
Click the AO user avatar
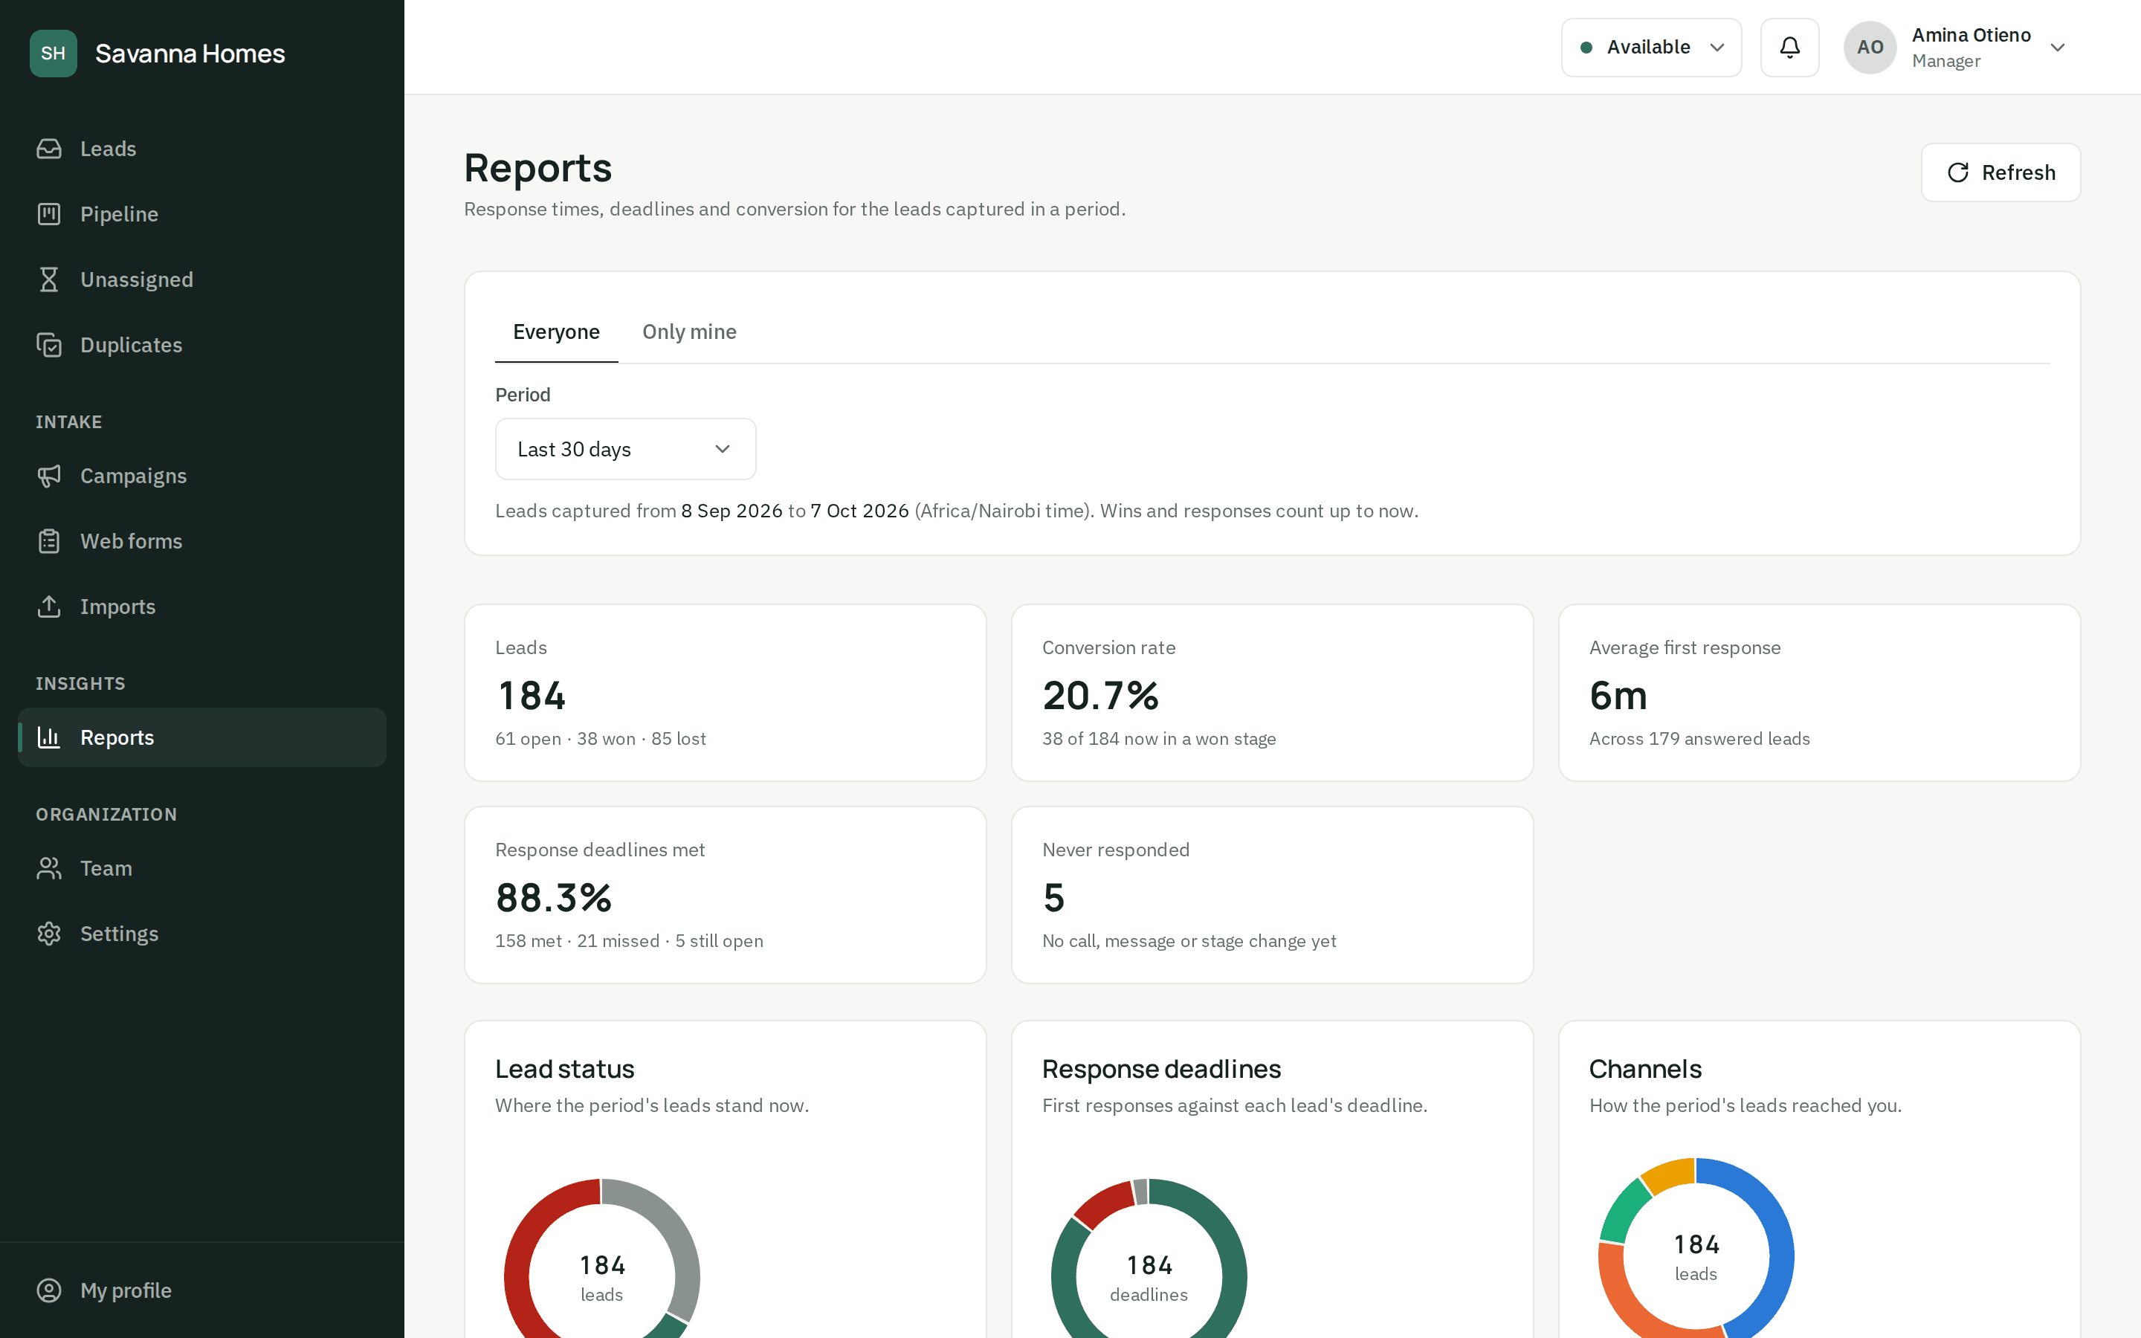point(1870,48)
